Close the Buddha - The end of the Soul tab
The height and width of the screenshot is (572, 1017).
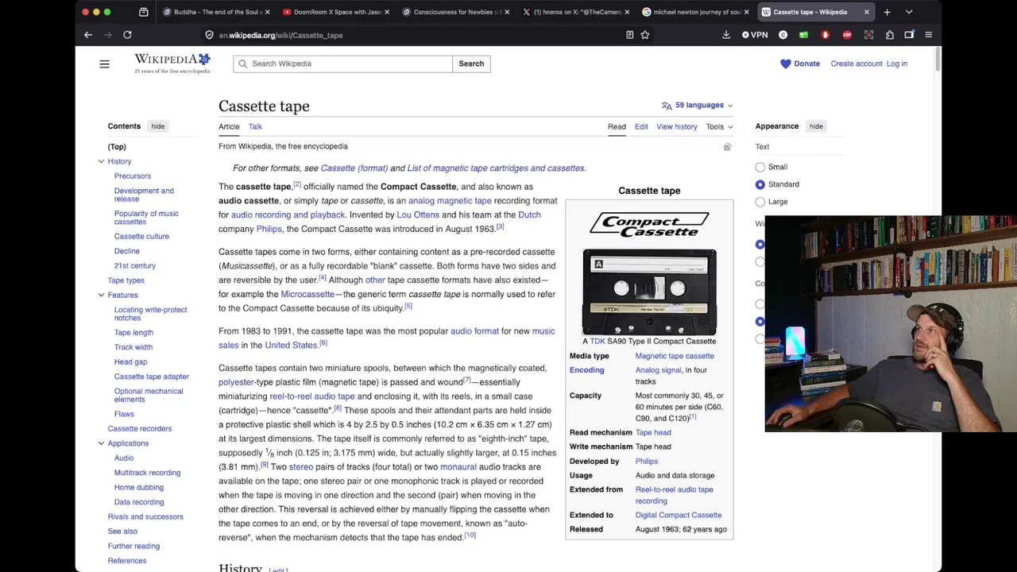(x=267, y=12)
